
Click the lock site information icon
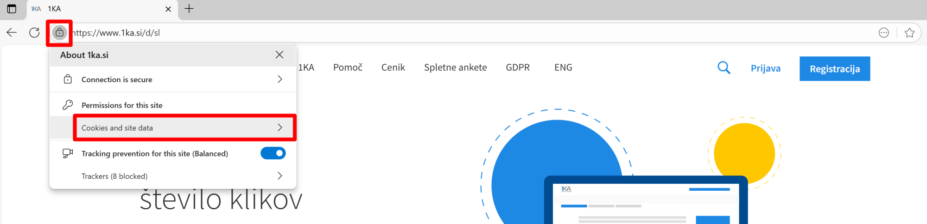click(59, 33)
